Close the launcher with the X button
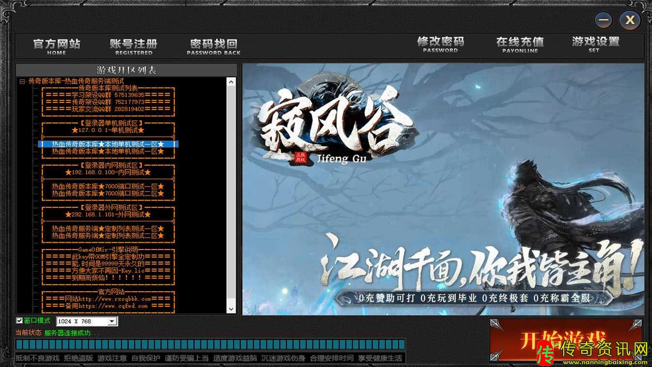The width and height of the screenshot is (652, 367). point(630,20)
